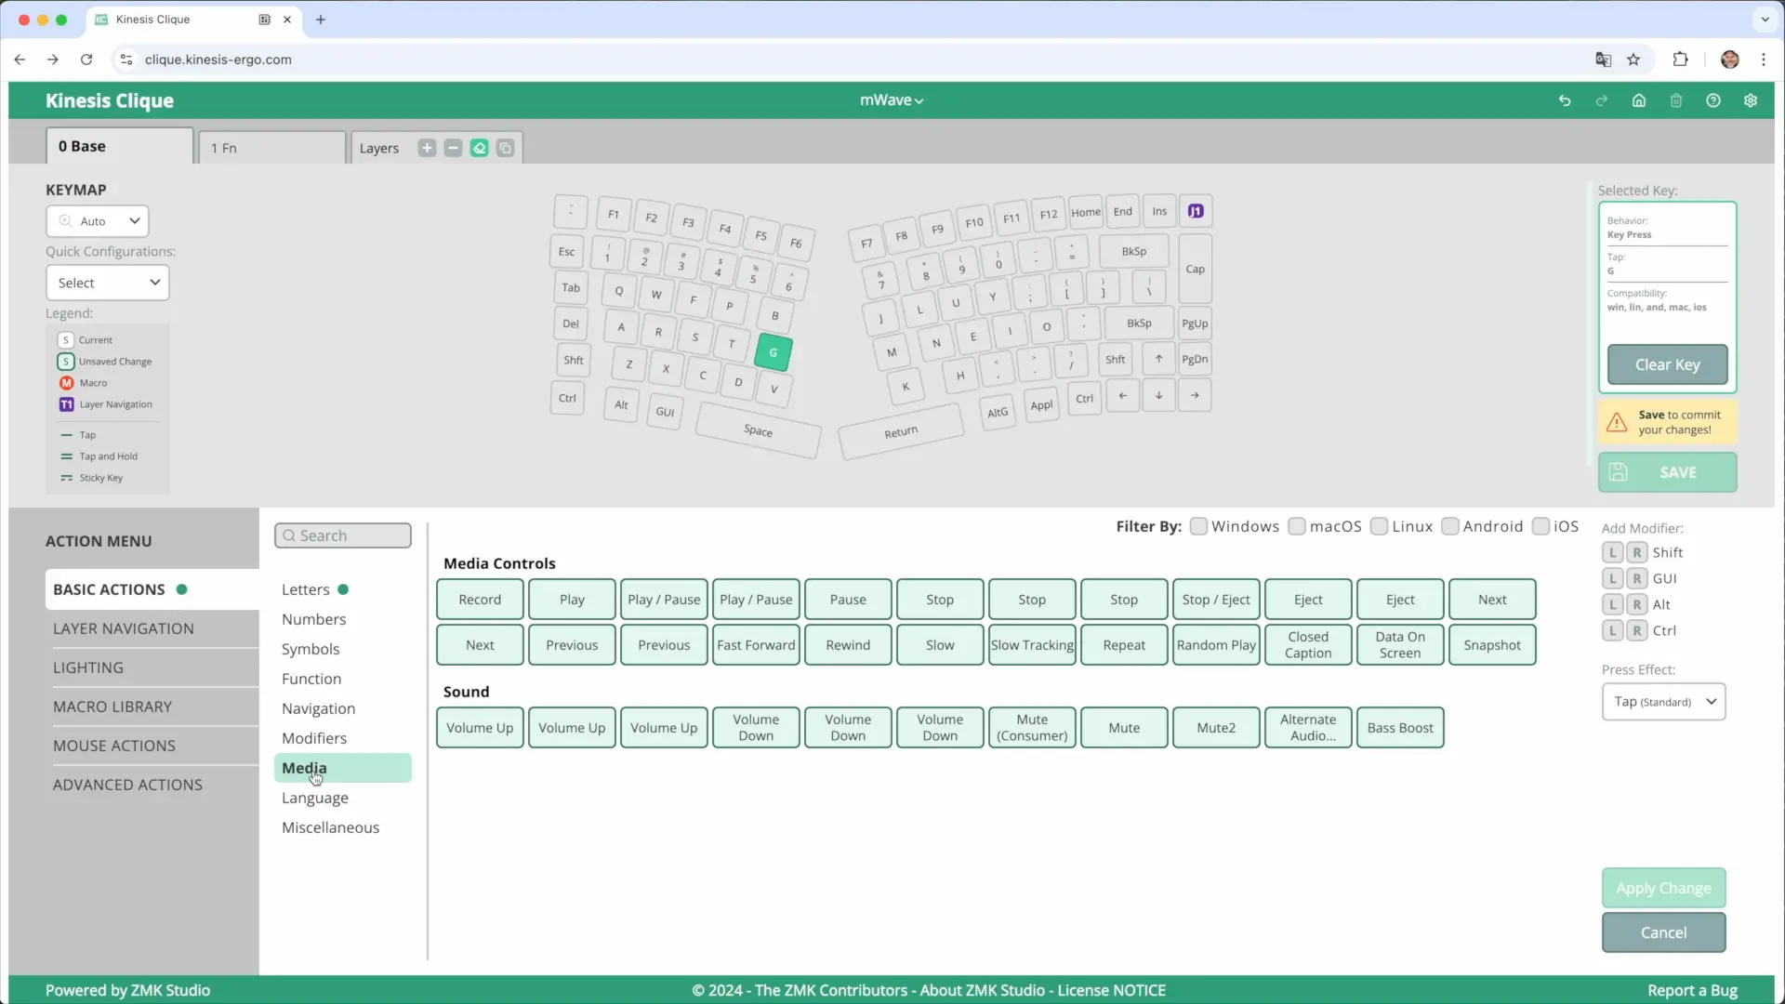Enable the macOS filter checkbox
The image size is (1785, 1004).
point(1297,526)
